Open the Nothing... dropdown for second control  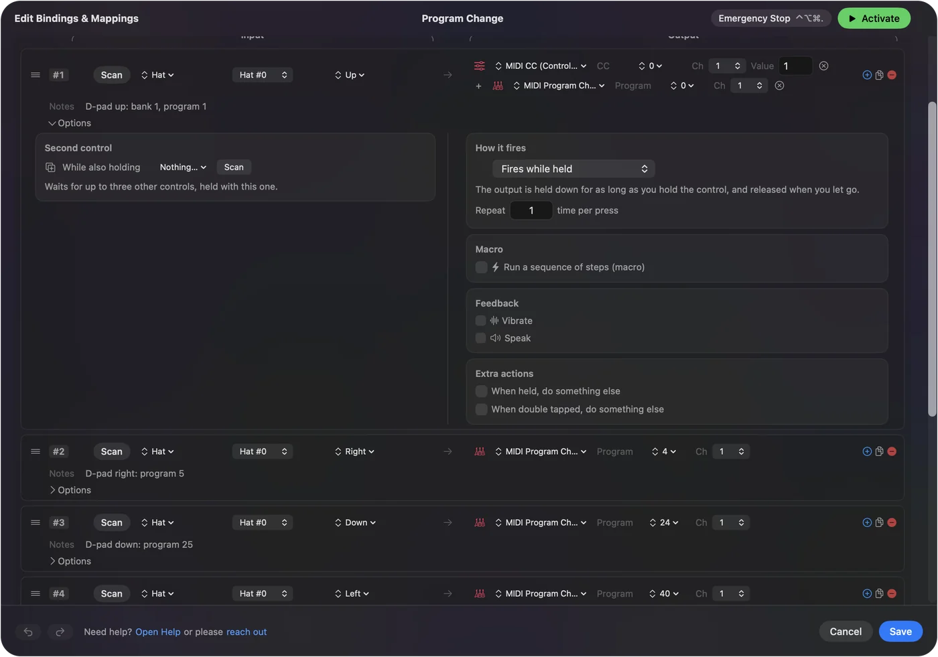pos(183,167)
